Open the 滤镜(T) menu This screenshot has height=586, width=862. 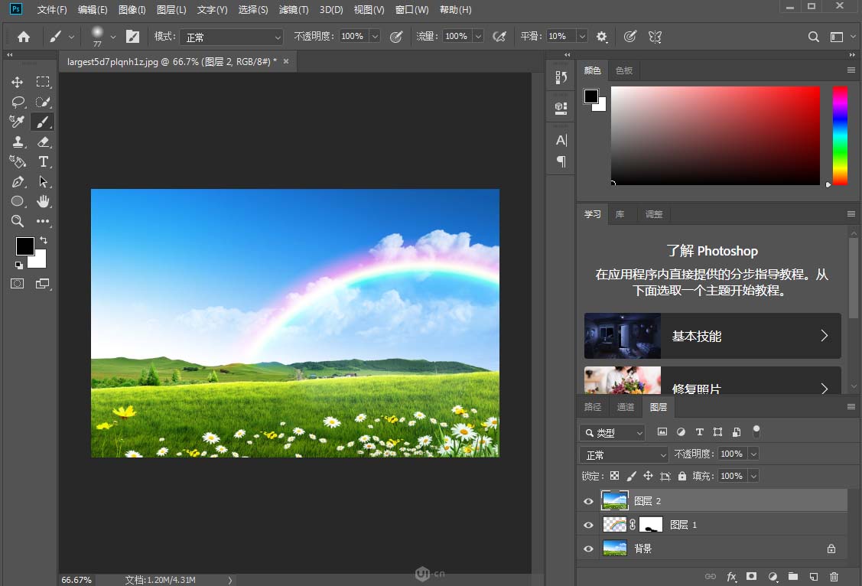coord(294,10)
